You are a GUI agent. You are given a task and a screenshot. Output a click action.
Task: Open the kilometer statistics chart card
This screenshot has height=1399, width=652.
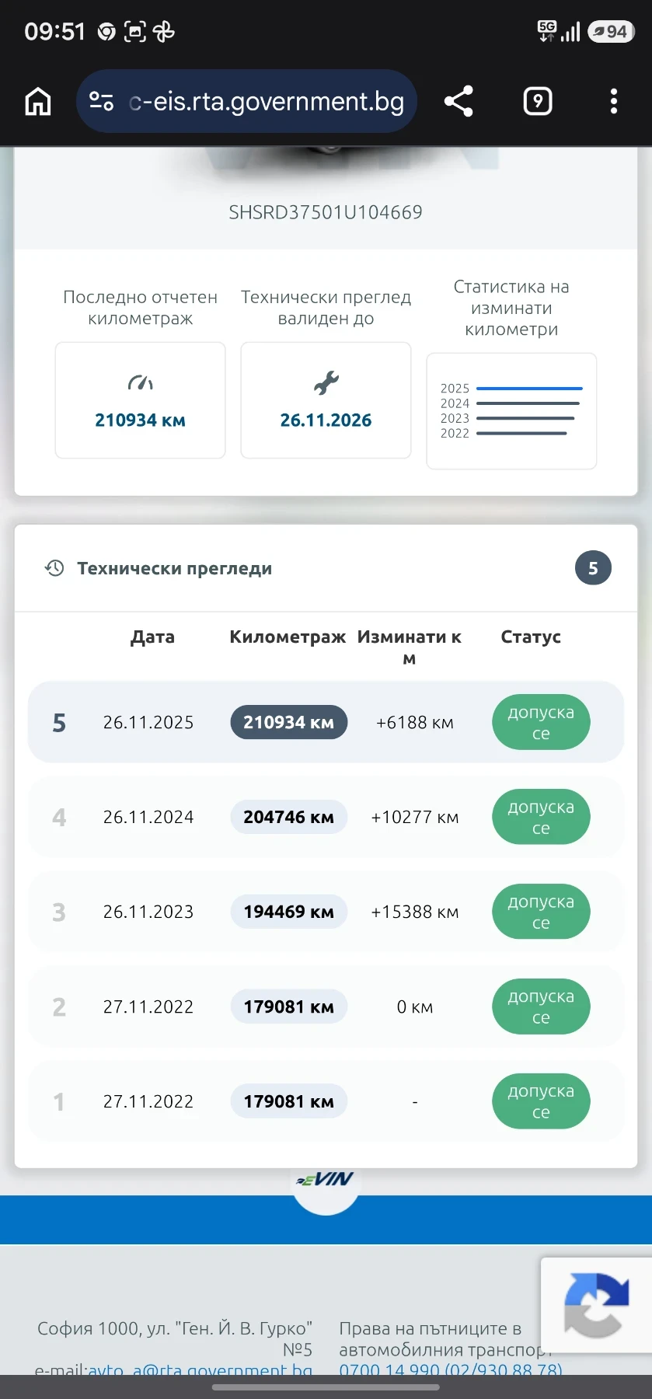pos(511,410)
